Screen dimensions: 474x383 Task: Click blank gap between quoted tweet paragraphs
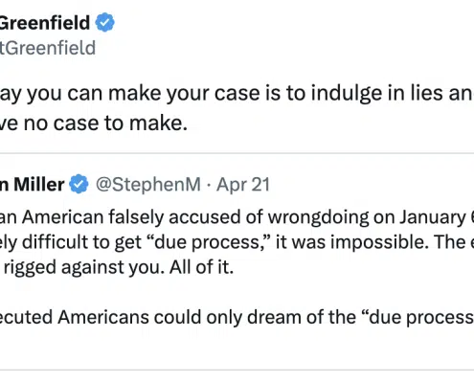coord(237,292)
